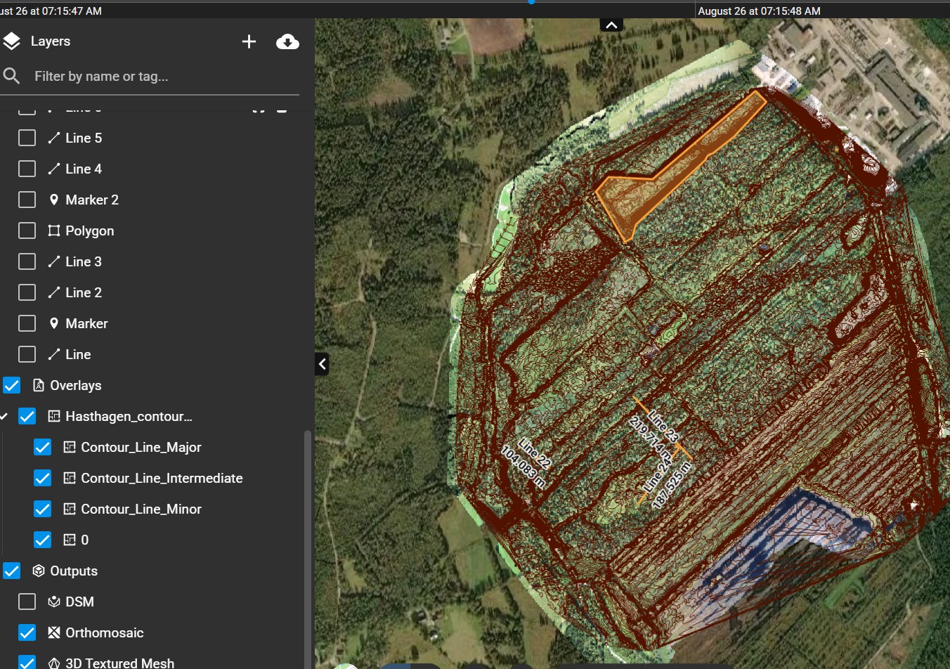Click the DSM layer icon

53,602
